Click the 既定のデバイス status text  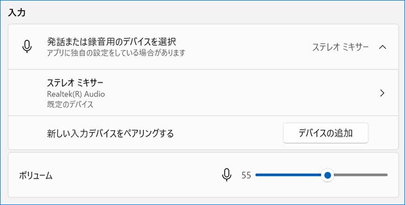pyautogui.click(x=70, y=104)
